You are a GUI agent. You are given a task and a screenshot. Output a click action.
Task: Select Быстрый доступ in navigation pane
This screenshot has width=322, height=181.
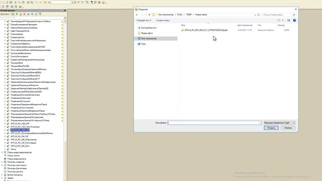point(149,28)
